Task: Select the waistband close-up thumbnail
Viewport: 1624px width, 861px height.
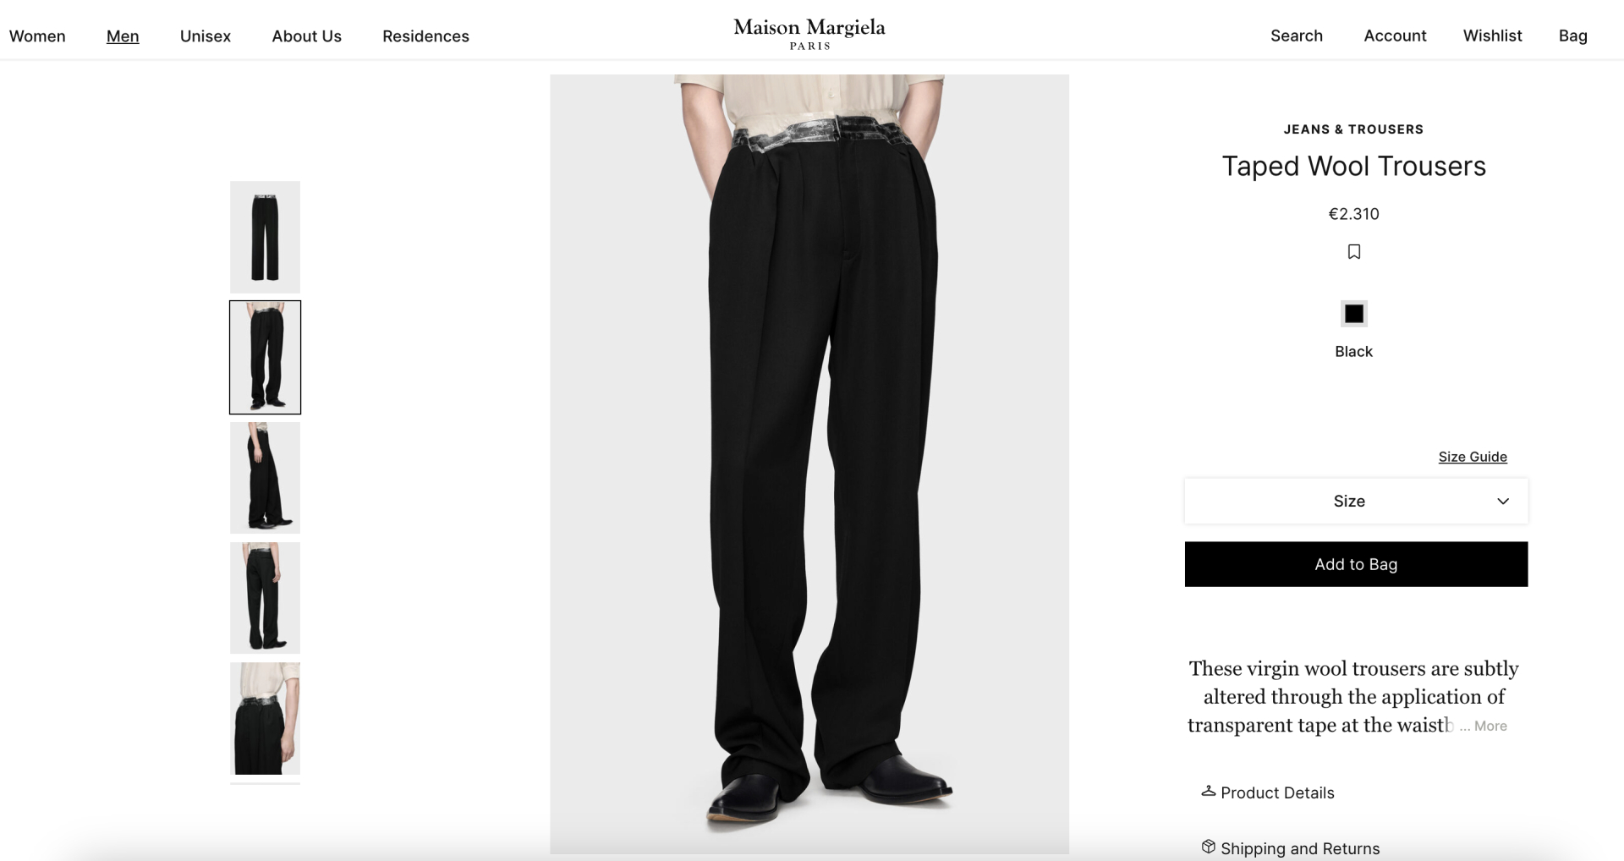Action: pyautogui.click(x=265, y=718)
